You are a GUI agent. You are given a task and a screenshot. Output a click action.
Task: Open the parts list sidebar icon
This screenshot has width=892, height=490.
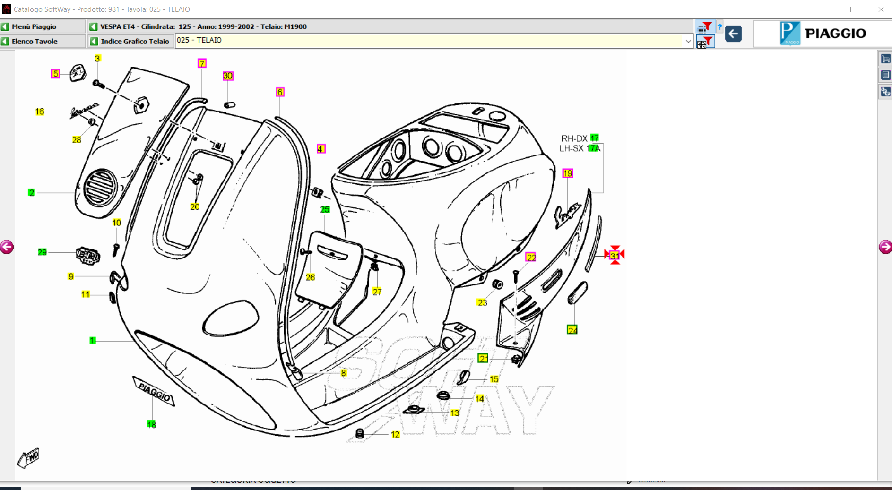click(x=885, y=75)
